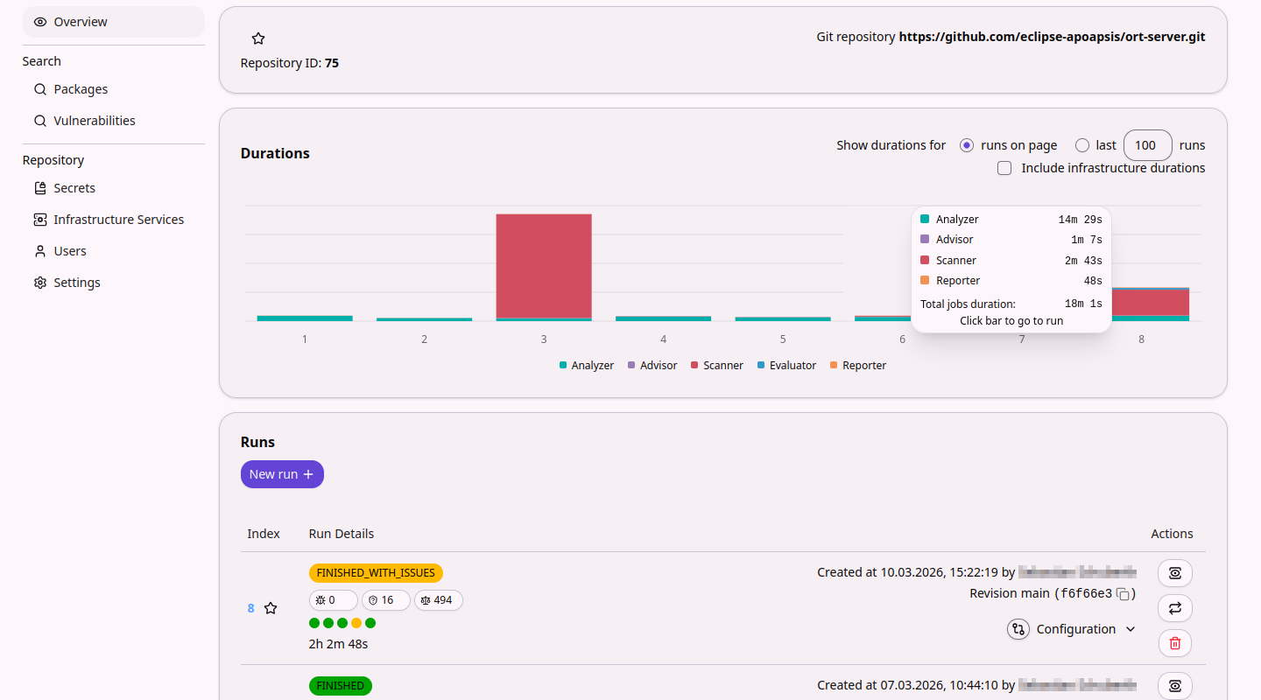This screenshot has width=1261, height=700.
Task: Delete run 8 with the red trash icon
Action: coord(1175,643)
